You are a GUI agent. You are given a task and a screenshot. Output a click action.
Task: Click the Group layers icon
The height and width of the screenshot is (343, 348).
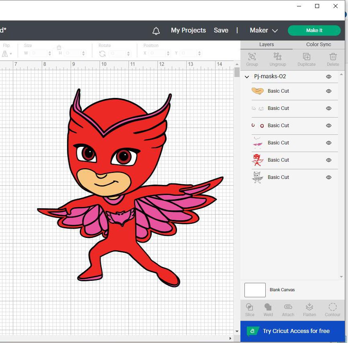252,57
